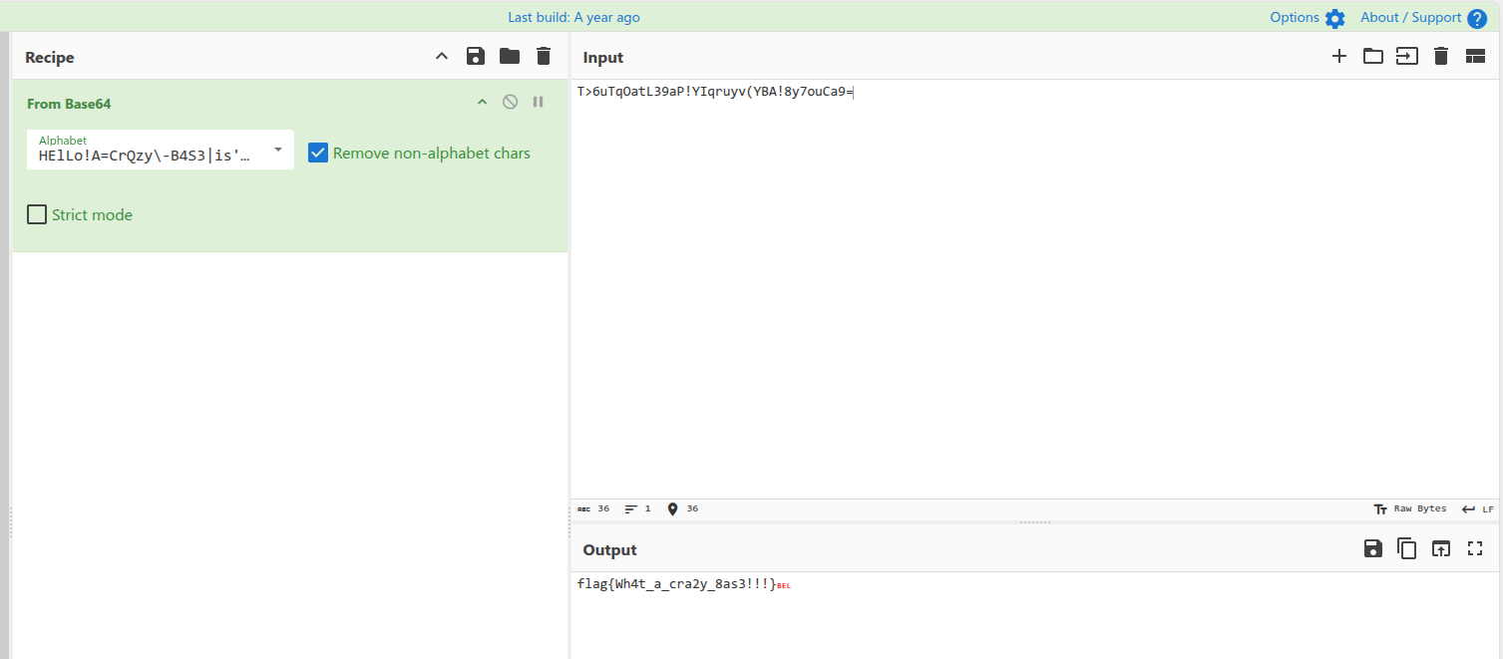Set breakpoint on From Base64 operation

[x=539, y=102]
